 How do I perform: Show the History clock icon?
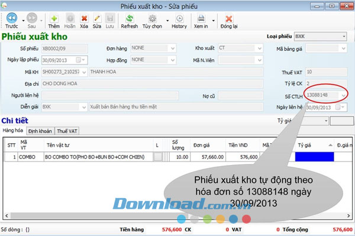point(179,18)
